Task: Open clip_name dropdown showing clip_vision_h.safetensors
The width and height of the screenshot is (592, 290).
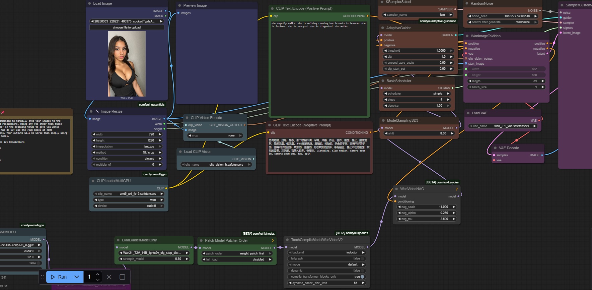Action: click(216, 165)
